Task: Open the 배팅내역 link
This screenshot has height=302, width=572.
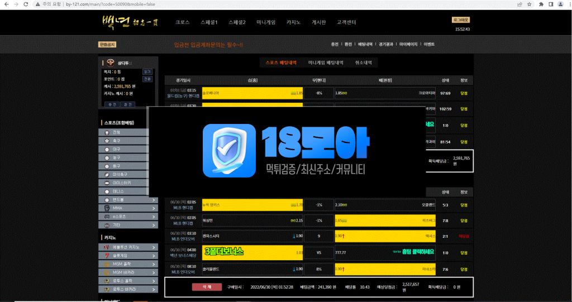Action: click(364, 44)
